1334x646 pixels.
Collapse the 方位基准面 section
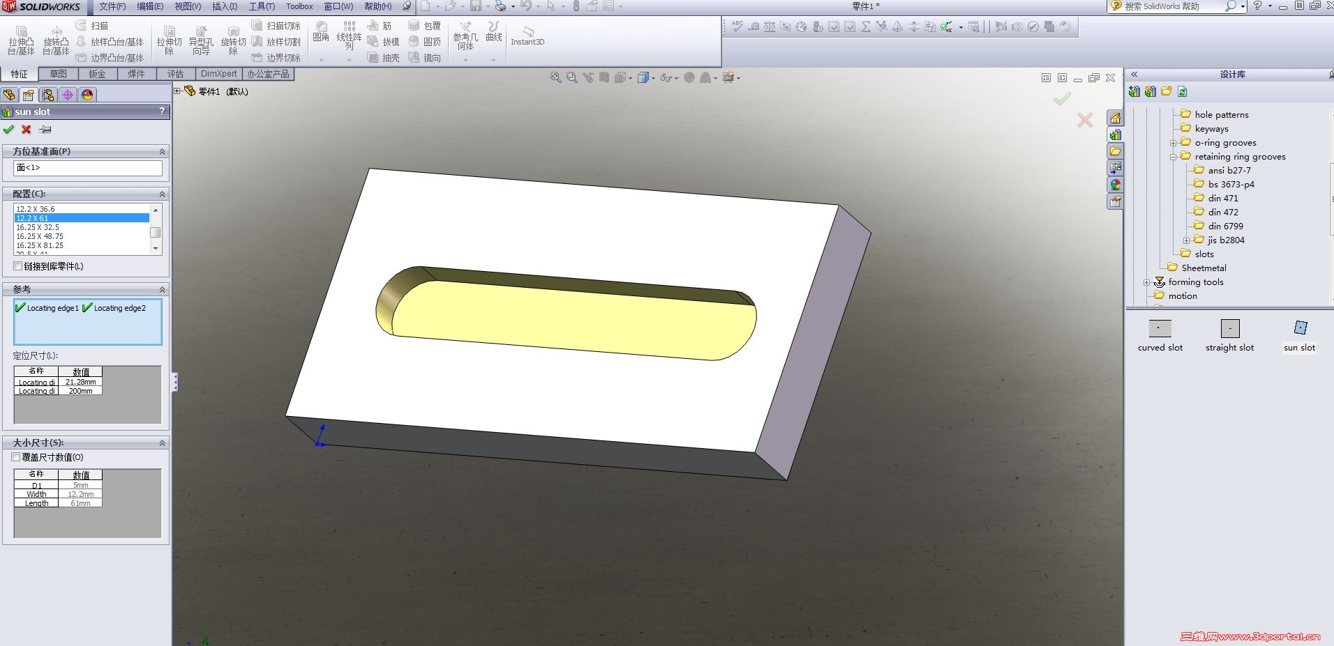(x=162, y=151)
